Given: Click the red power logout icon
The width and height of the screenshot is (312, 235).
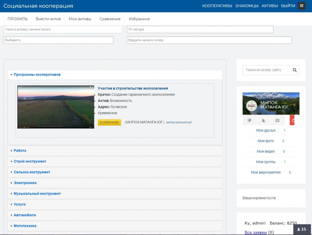Looking at the screenshot, I should tap(292, 120).
